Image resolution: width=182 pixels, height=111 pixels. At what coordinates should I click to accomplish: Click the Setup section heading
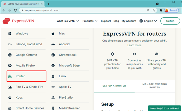click(107, 104)
